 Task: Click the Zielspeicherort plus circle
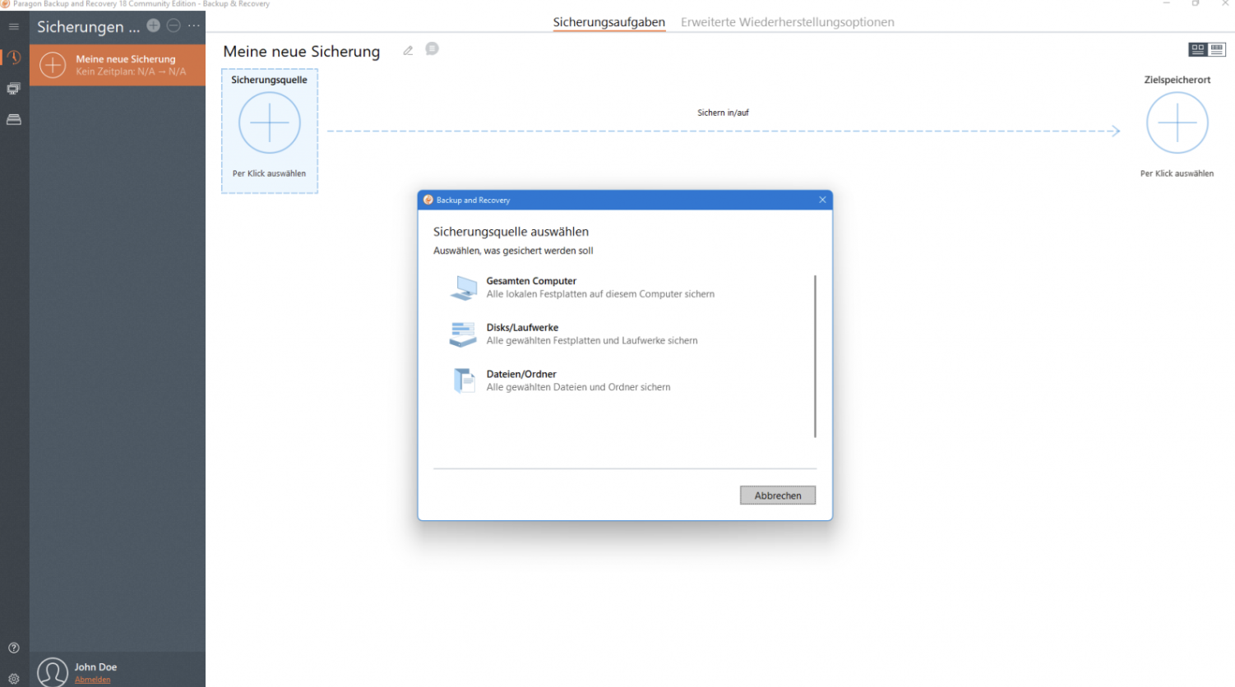[1177, 123]
